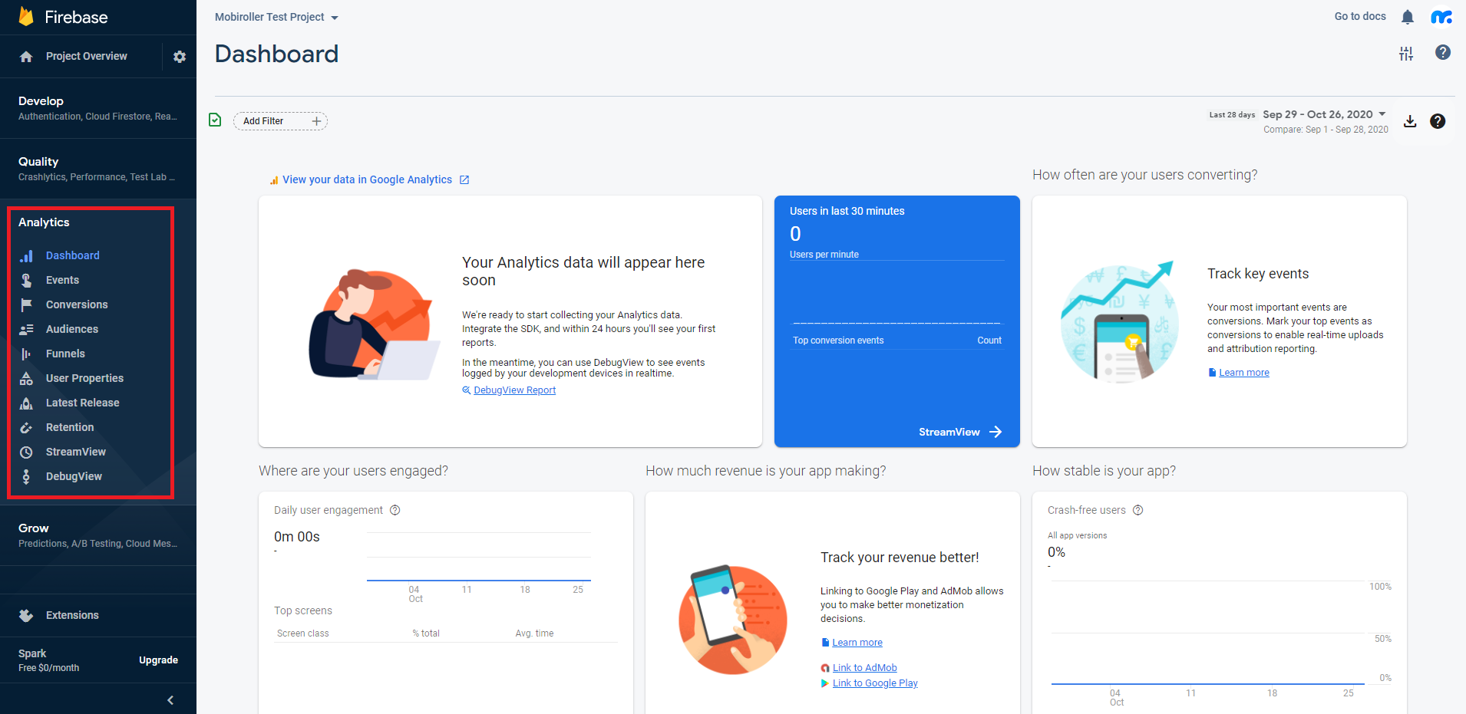
Task: Click the Latest Release icon
Action: tap(26, 403)
